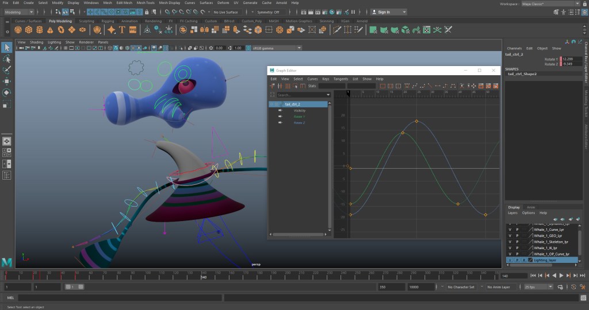Open the Modeling menu set dropdown
Viewport: 589px width, 310px height.
coord(19,12)
